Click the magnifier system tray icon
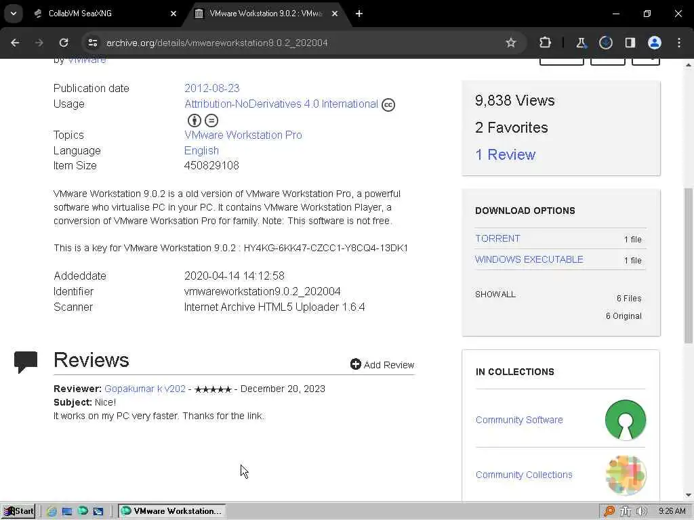 (x=609, y=511)
